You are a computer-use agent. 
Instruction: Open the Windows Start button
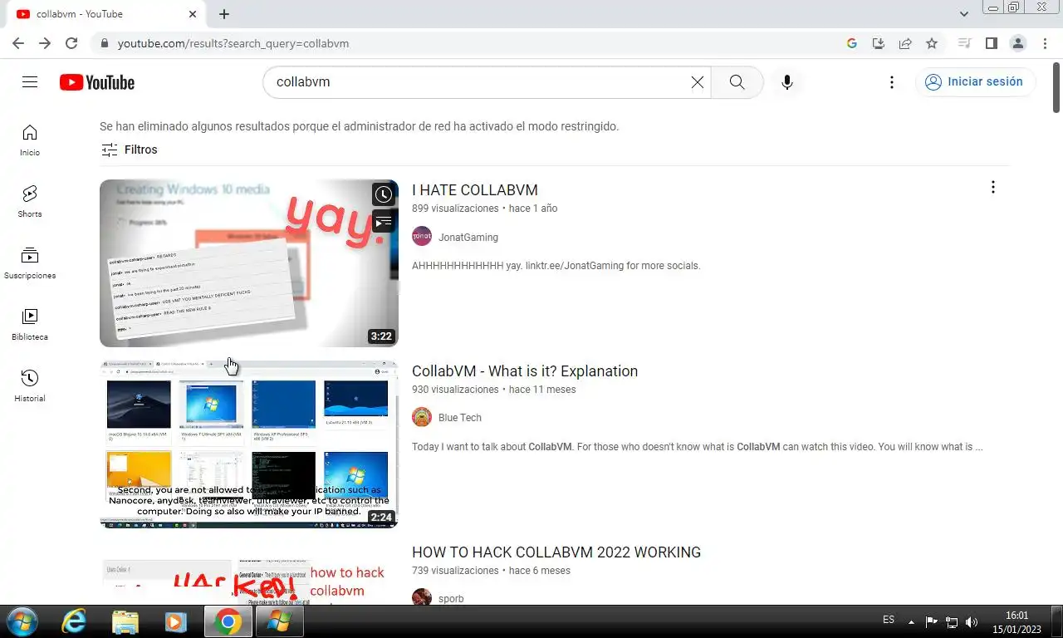tap(21, 621)
